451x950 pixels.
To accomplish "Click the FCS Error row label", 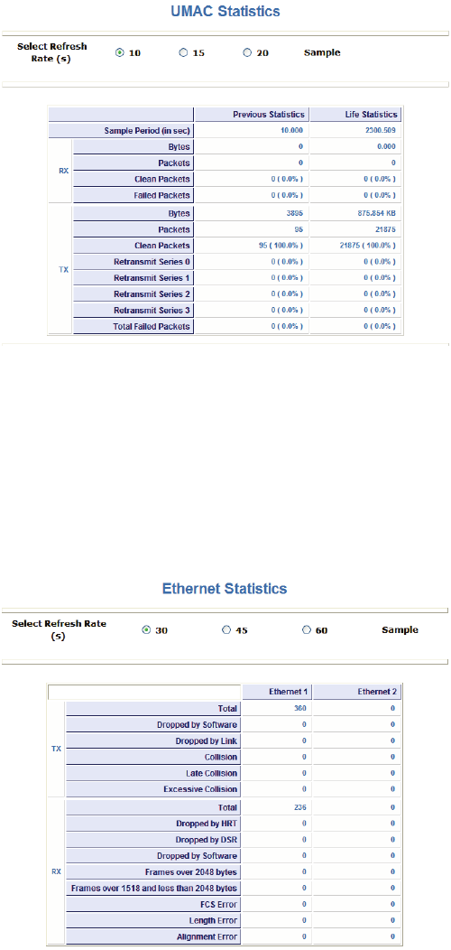I will coord(152,905).
